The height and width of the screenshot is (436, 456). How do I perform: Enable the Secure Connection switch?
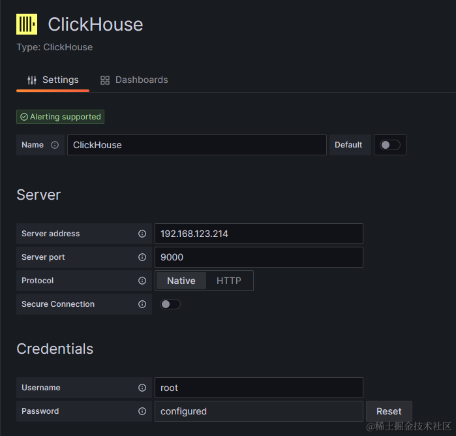click(170, 304)
